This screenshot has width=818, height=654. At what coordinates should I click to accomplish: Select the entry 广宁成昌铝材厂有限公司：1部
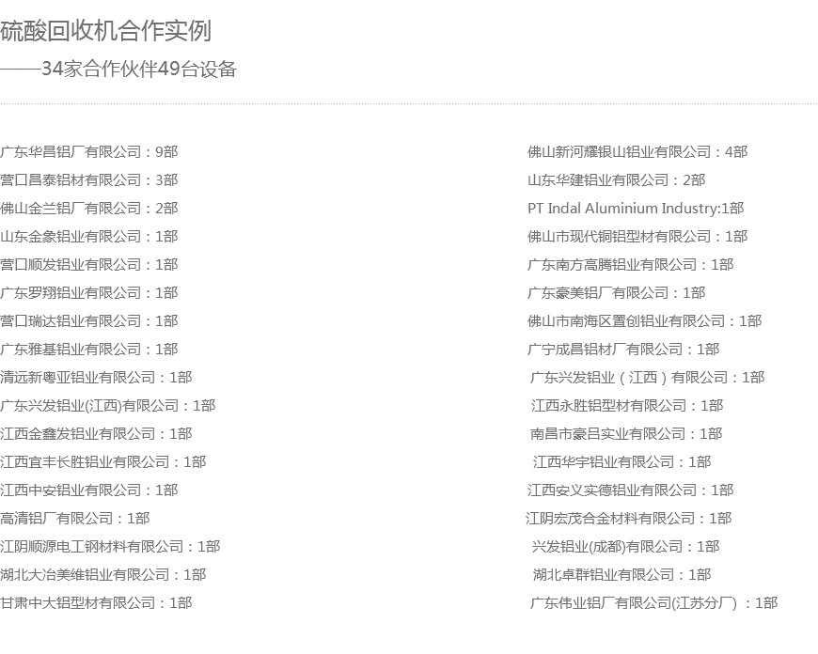click(x=623, y=349)
